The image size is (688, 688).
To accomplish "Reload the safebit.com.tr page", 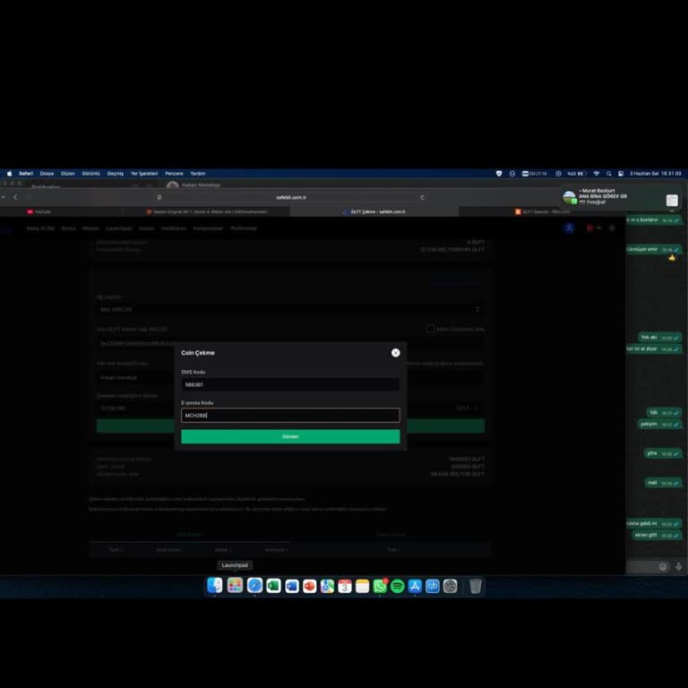I will 422,197.
